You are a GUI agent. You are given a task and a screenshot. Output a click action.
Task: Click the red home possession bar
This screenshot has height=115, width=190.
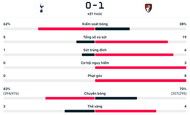[66, 29]
